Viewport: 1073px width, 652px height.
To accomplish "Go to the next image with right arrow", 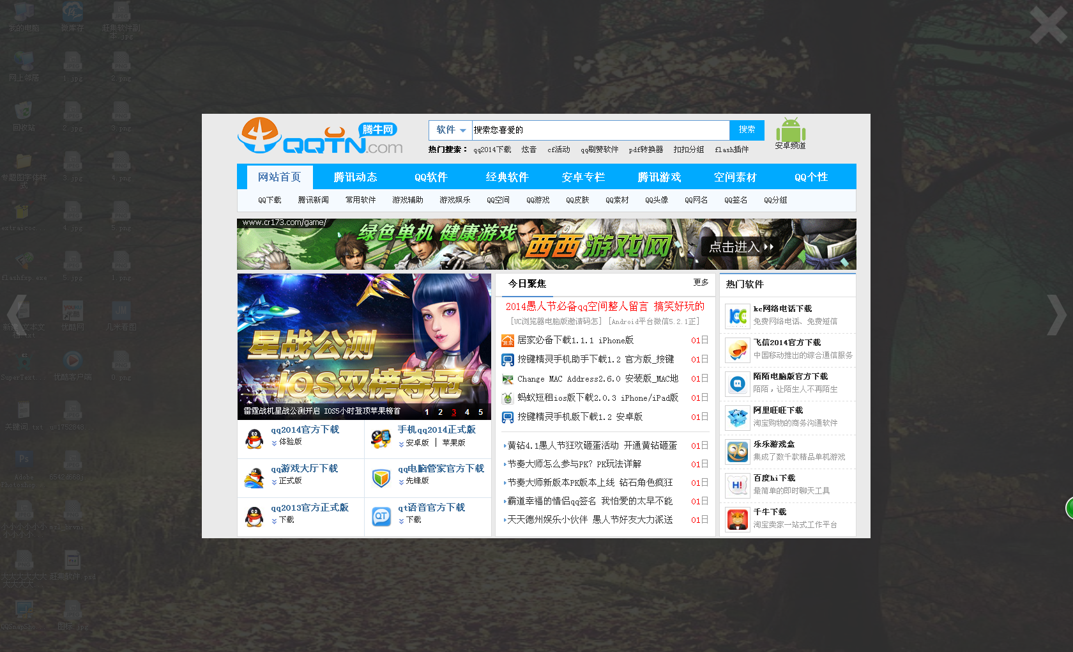I will click(x=1056, y=314).
